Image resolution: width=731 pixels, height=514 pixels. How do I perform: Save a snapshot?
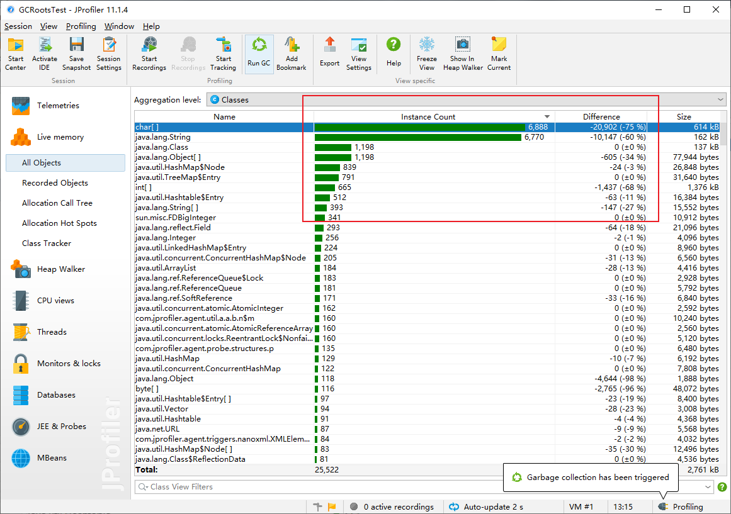pyautogui.click(x=76, y=54)
